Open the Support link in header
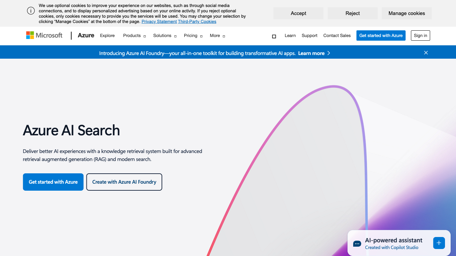Screen dimensions: 456x256 [309, 36]
